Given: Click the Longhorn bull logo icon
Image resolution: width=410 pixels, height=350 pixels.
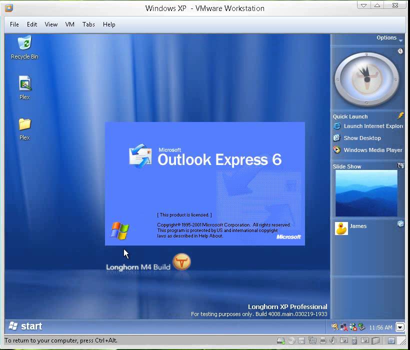Looking at the screenshot, I should (x=181, y=261).
